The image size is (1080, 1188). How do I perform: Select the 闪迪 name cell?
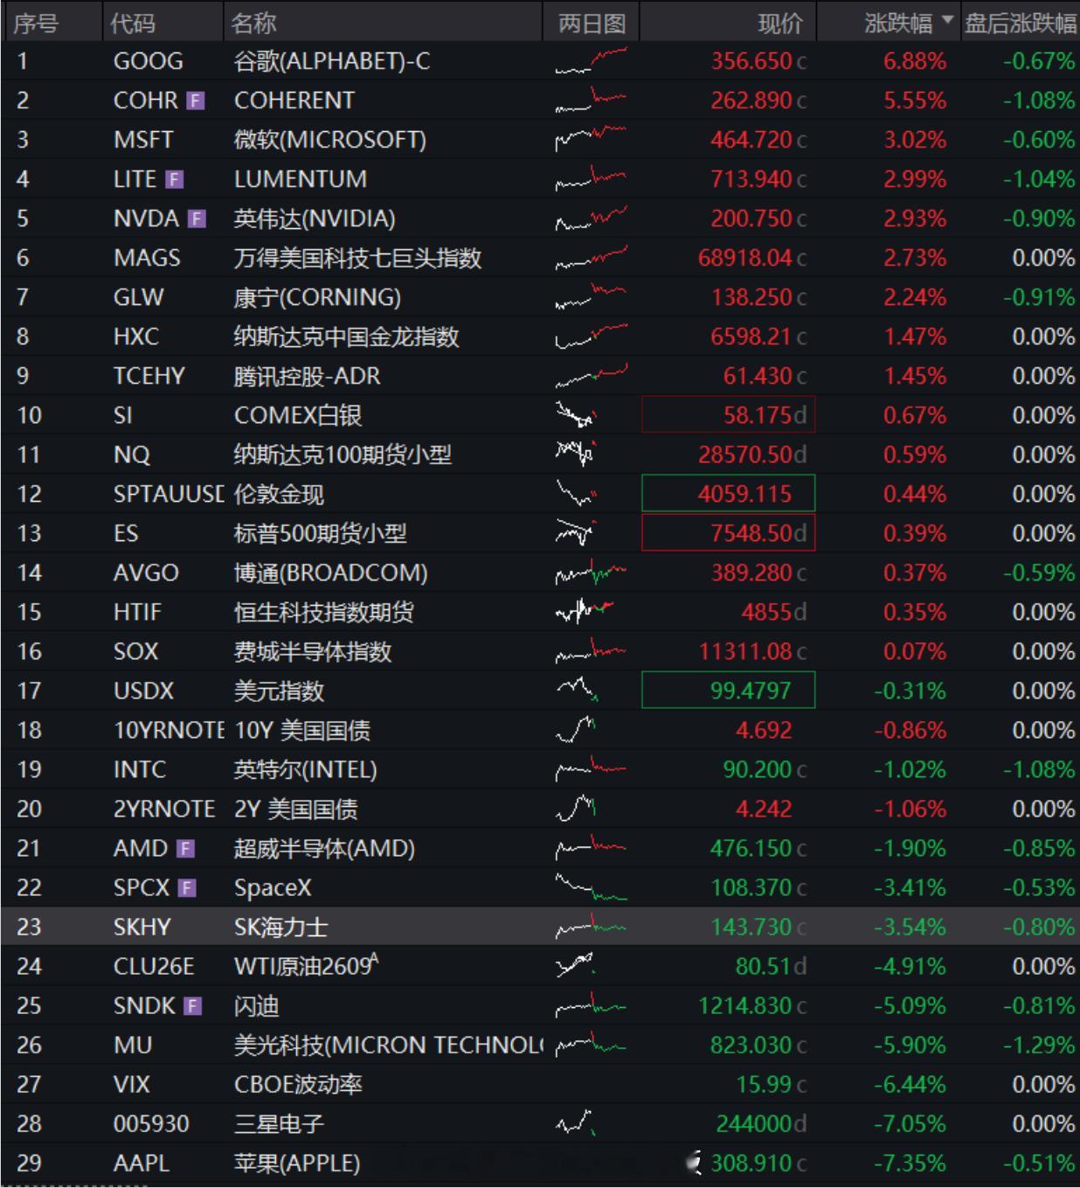click(x=256, y=1005)
